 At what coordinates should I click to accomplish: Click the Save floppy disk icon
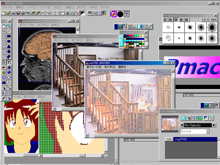point(18,13)
